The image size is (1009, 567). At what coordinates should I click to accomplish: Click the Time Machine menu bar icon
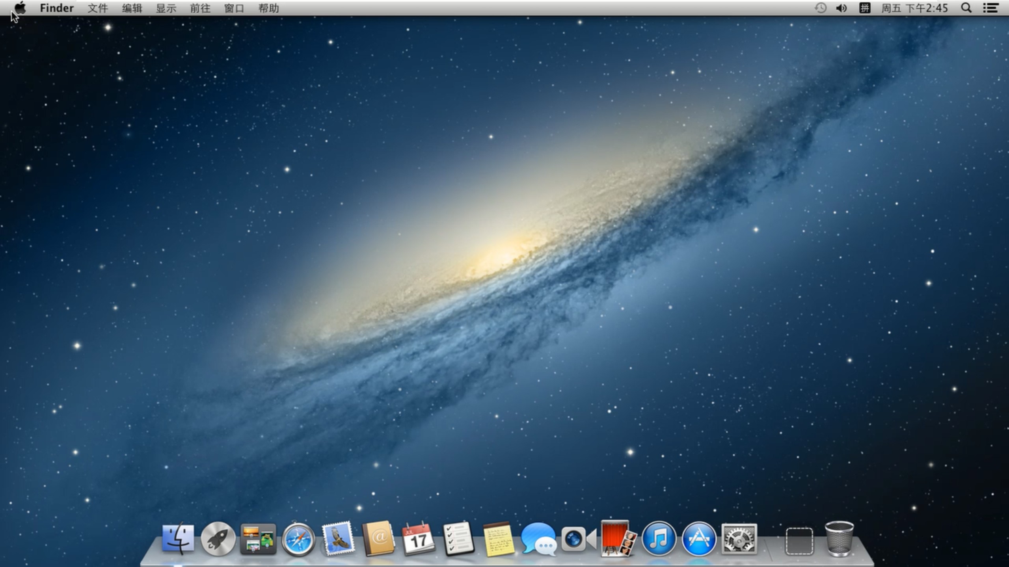coord(821,8)
